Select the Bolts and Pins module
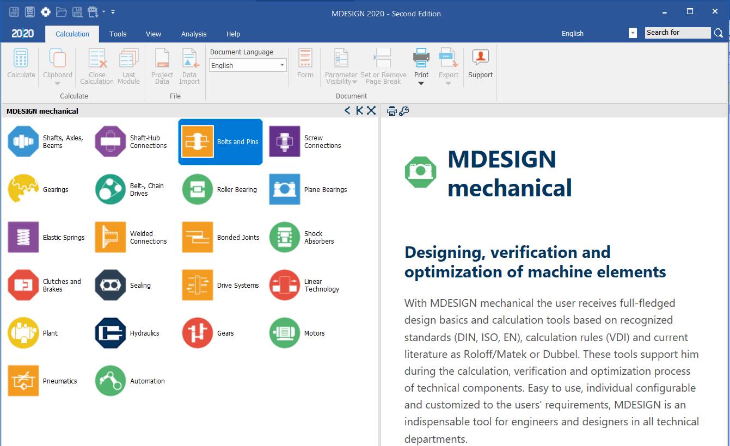The width and height of the screenshot is (730, 446). tap(220, 142)
